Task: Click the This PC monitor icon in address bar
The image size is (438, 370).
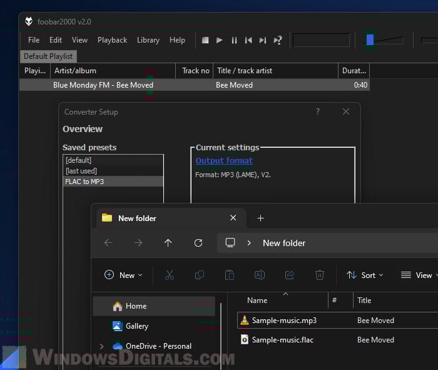Action: 230,242
